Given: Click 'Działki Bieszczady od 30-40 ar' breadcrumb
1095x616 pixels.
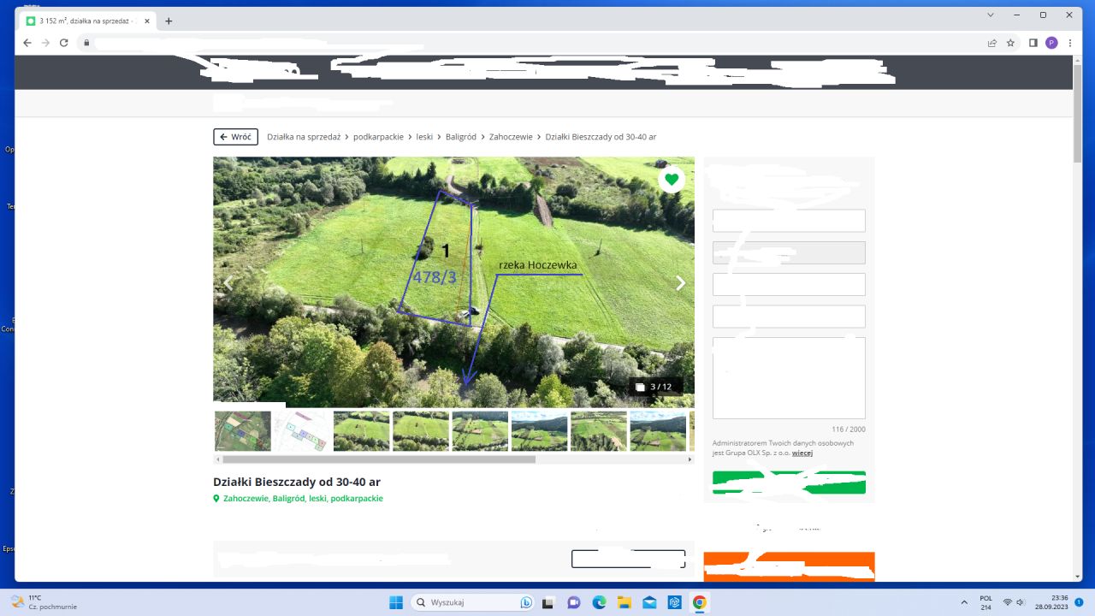Looking at the screenshot, I should [601, 137].
